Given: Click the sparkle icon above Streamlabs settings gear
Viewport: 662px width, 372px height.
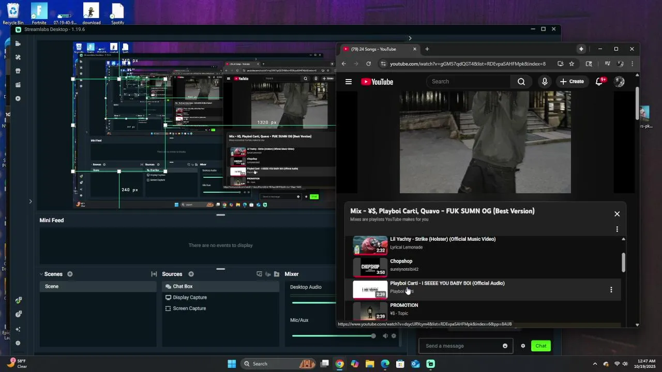Looking at the screenshot, I should click(x=18, y=329).
